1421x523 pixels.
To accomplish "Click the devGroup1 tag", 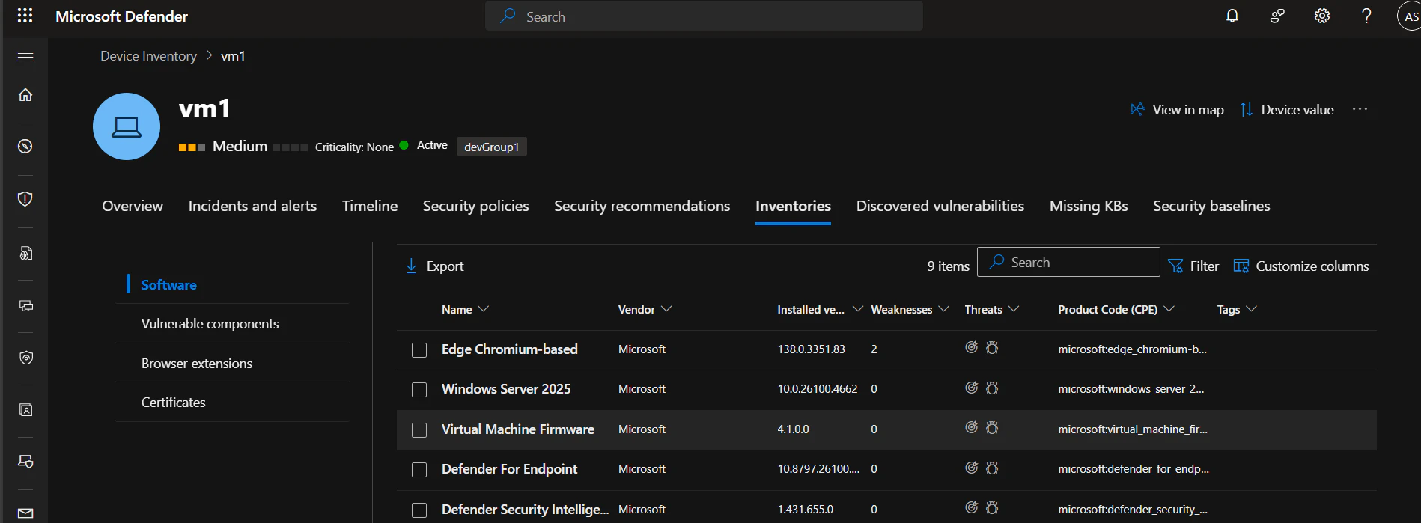I will tap(491, 147).
